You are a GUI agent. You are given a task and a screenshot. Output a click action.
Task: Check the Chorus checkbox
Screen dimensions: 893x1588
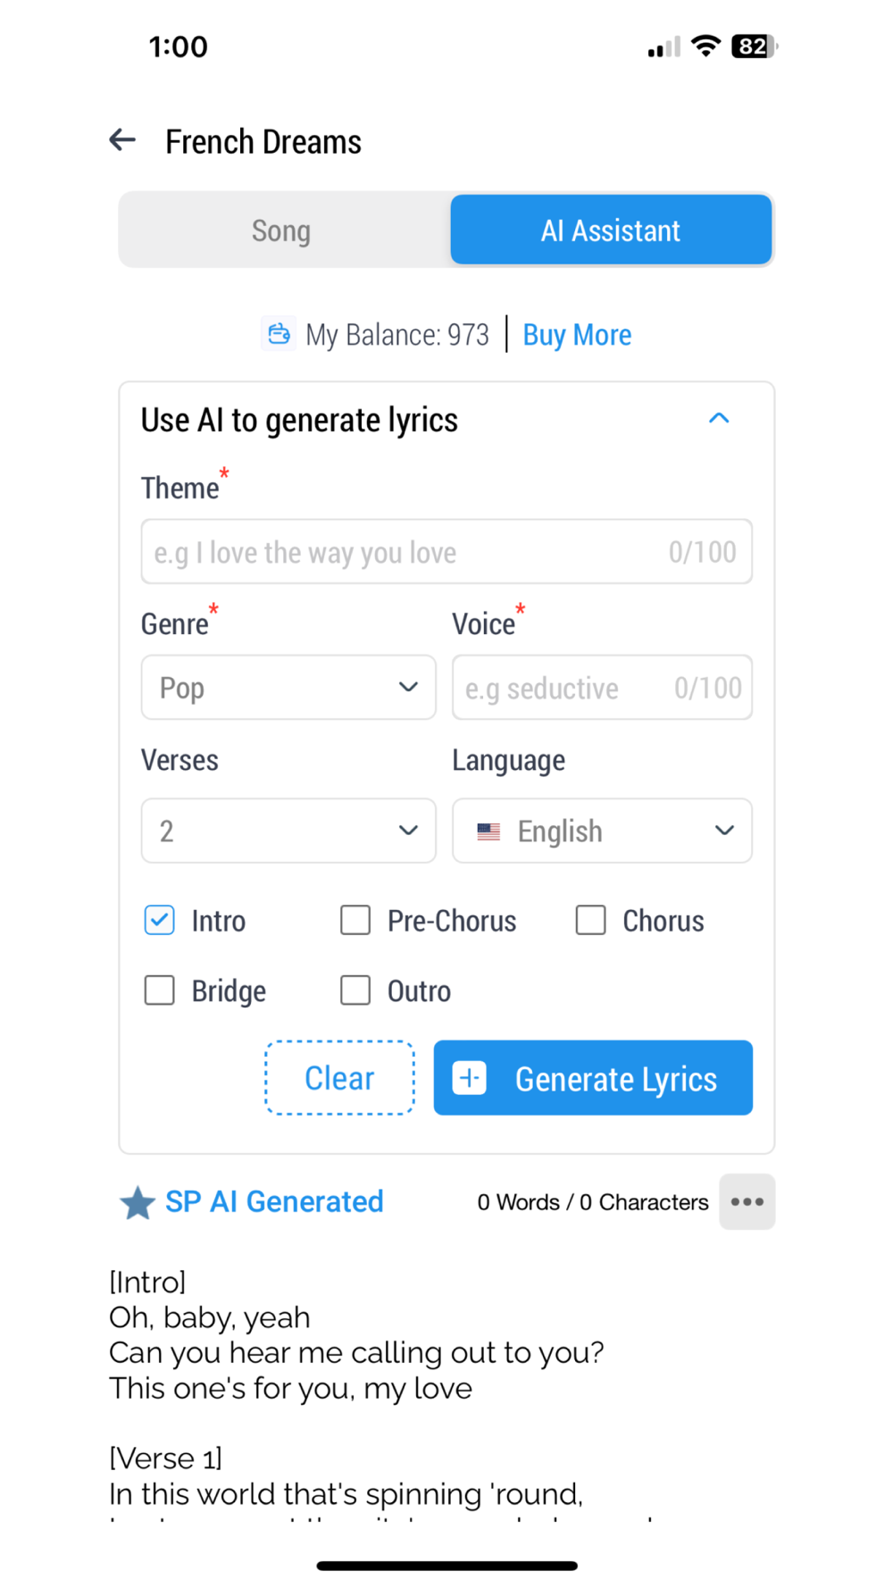[590, 920]
